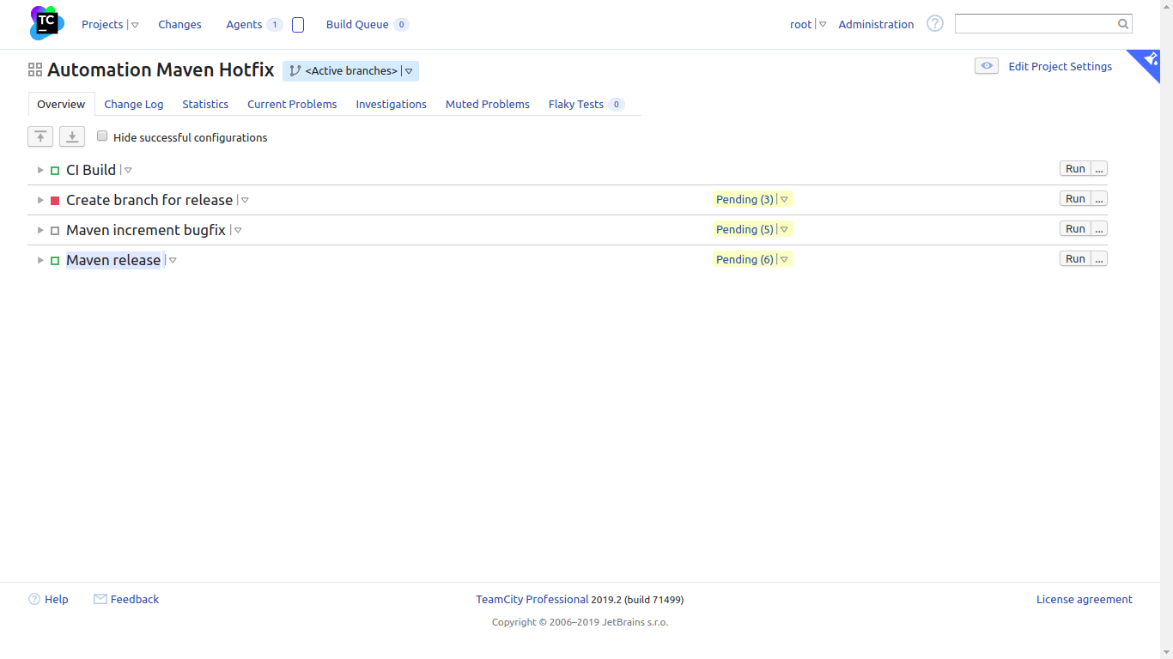1173x659 pixels.
Task: Open the CI Build configuration link
Action: point(91,170)
